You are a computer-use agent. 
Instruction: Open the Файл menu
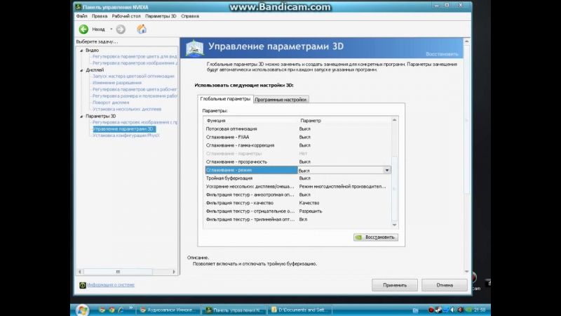pyautogui.click(x=81, y=16)
